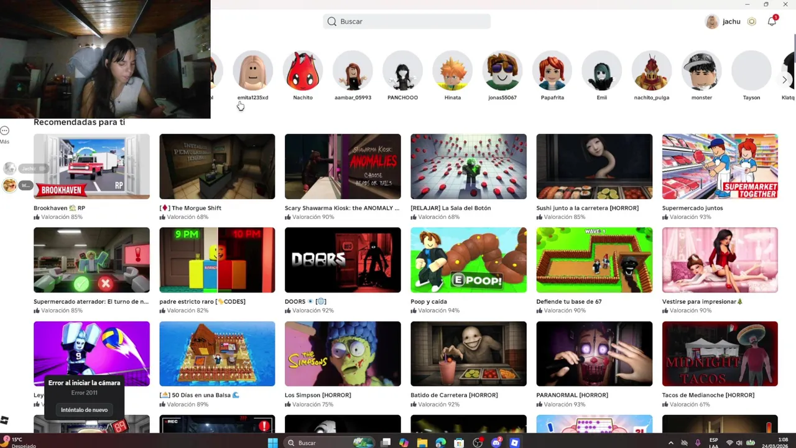Click 'Valoración 92%' under DOORS
The image size is (796, 448).
[313, 310]
